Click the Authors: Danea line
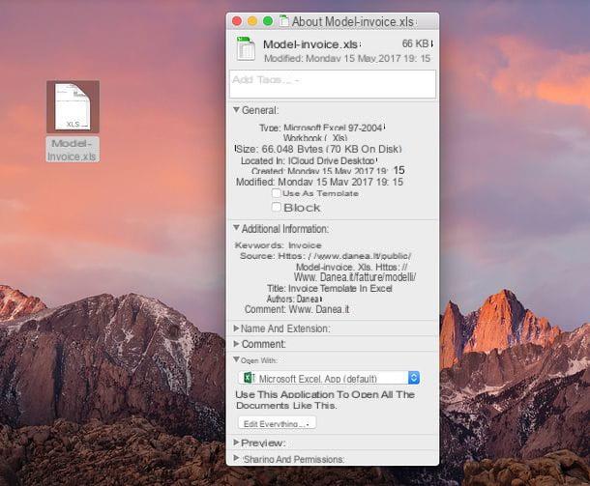Image resolution: width=590 pixels, height=486 pixels. point(293,300)
